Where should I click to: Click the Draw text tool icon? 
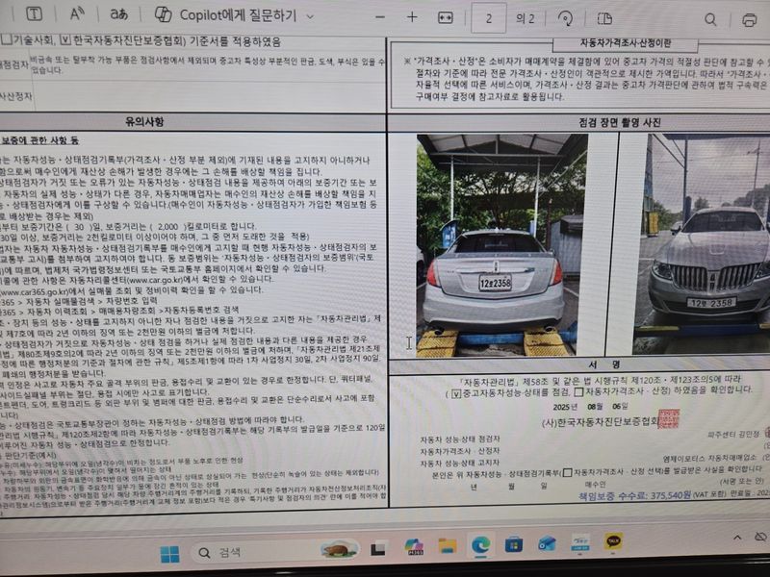pos(34,15)
